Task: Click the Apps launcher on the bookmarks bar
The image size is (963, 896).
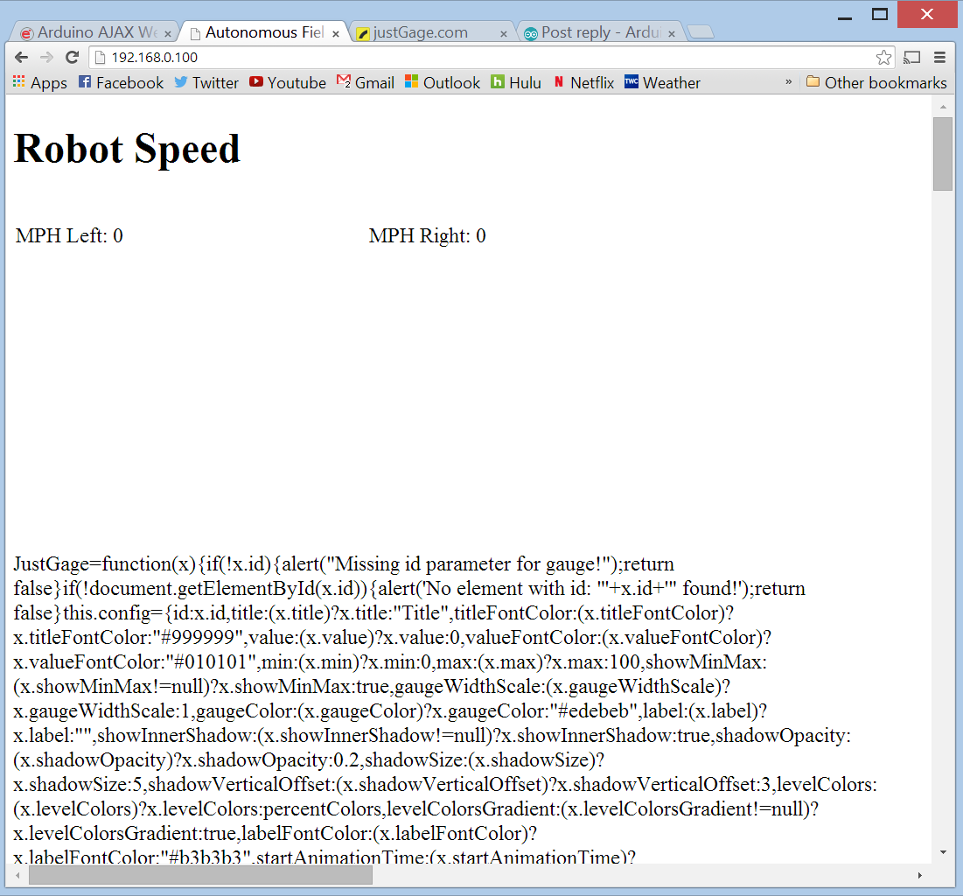Action: (18, 82)
